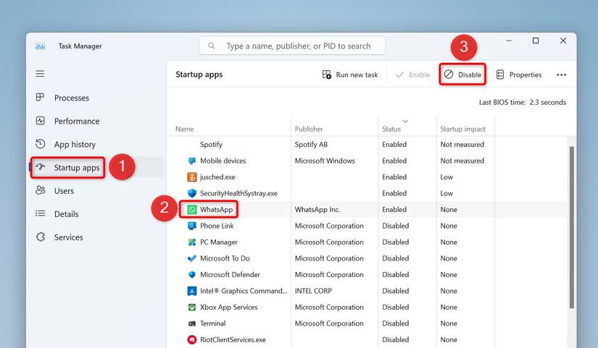Click the WhatsApp app icon

[x=192, y=209]
